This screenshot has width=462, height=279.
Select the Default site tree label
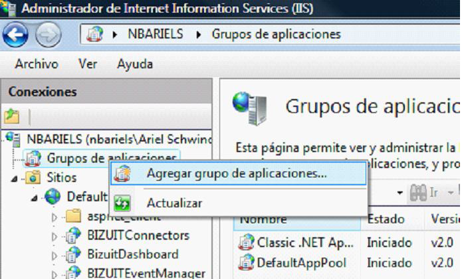(87, 197)
